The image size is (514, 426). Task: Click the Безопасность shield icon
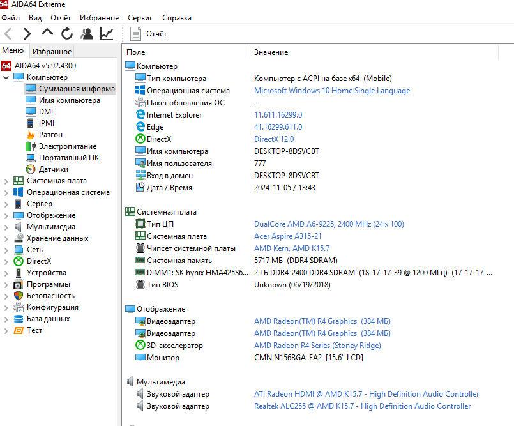[19, 296]
